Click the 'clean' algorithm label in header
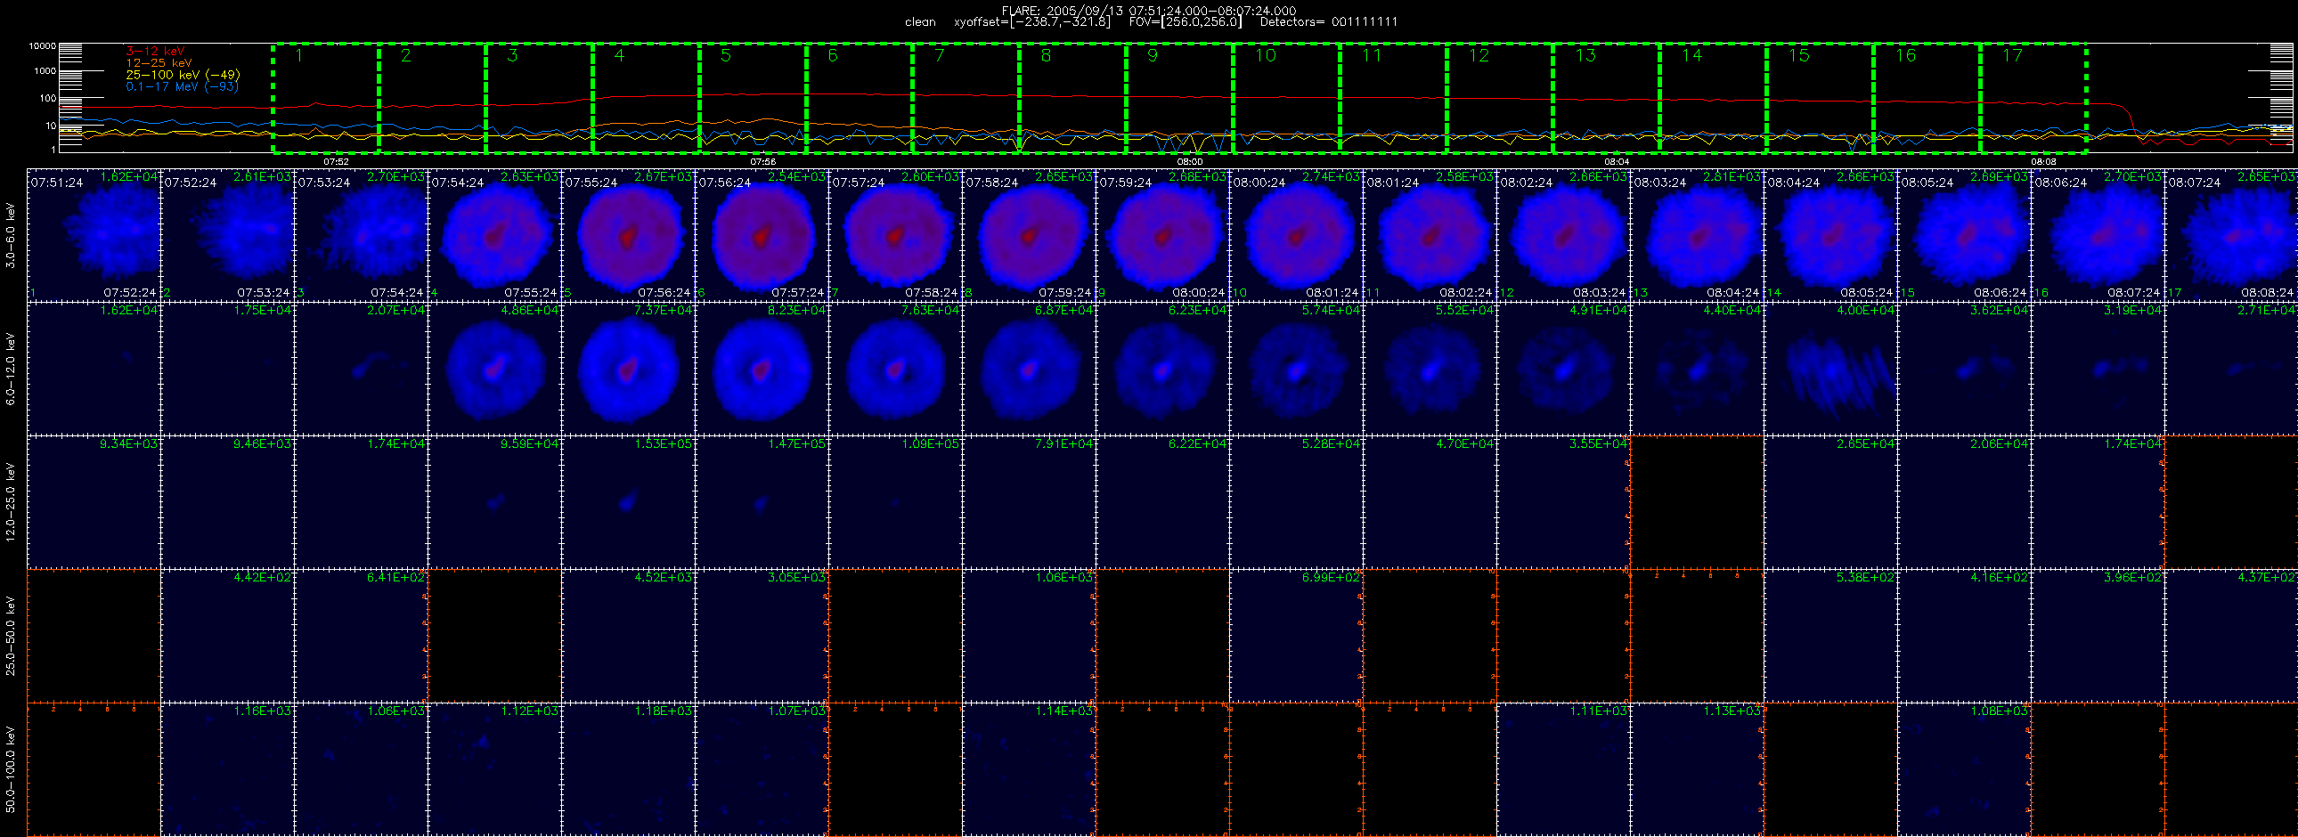The image size is (2298, 837). [920, 22]
